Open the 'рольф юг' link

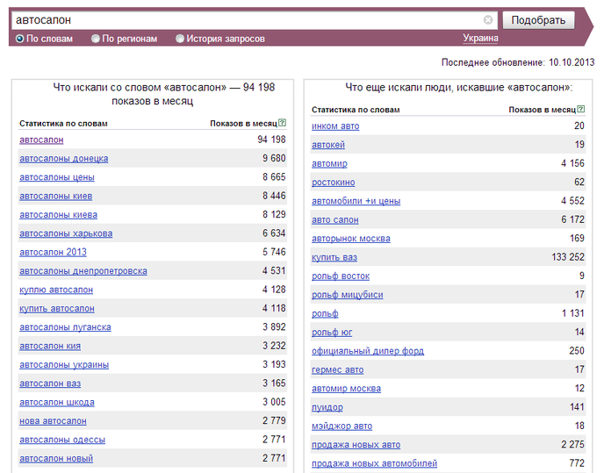[332, 333]
